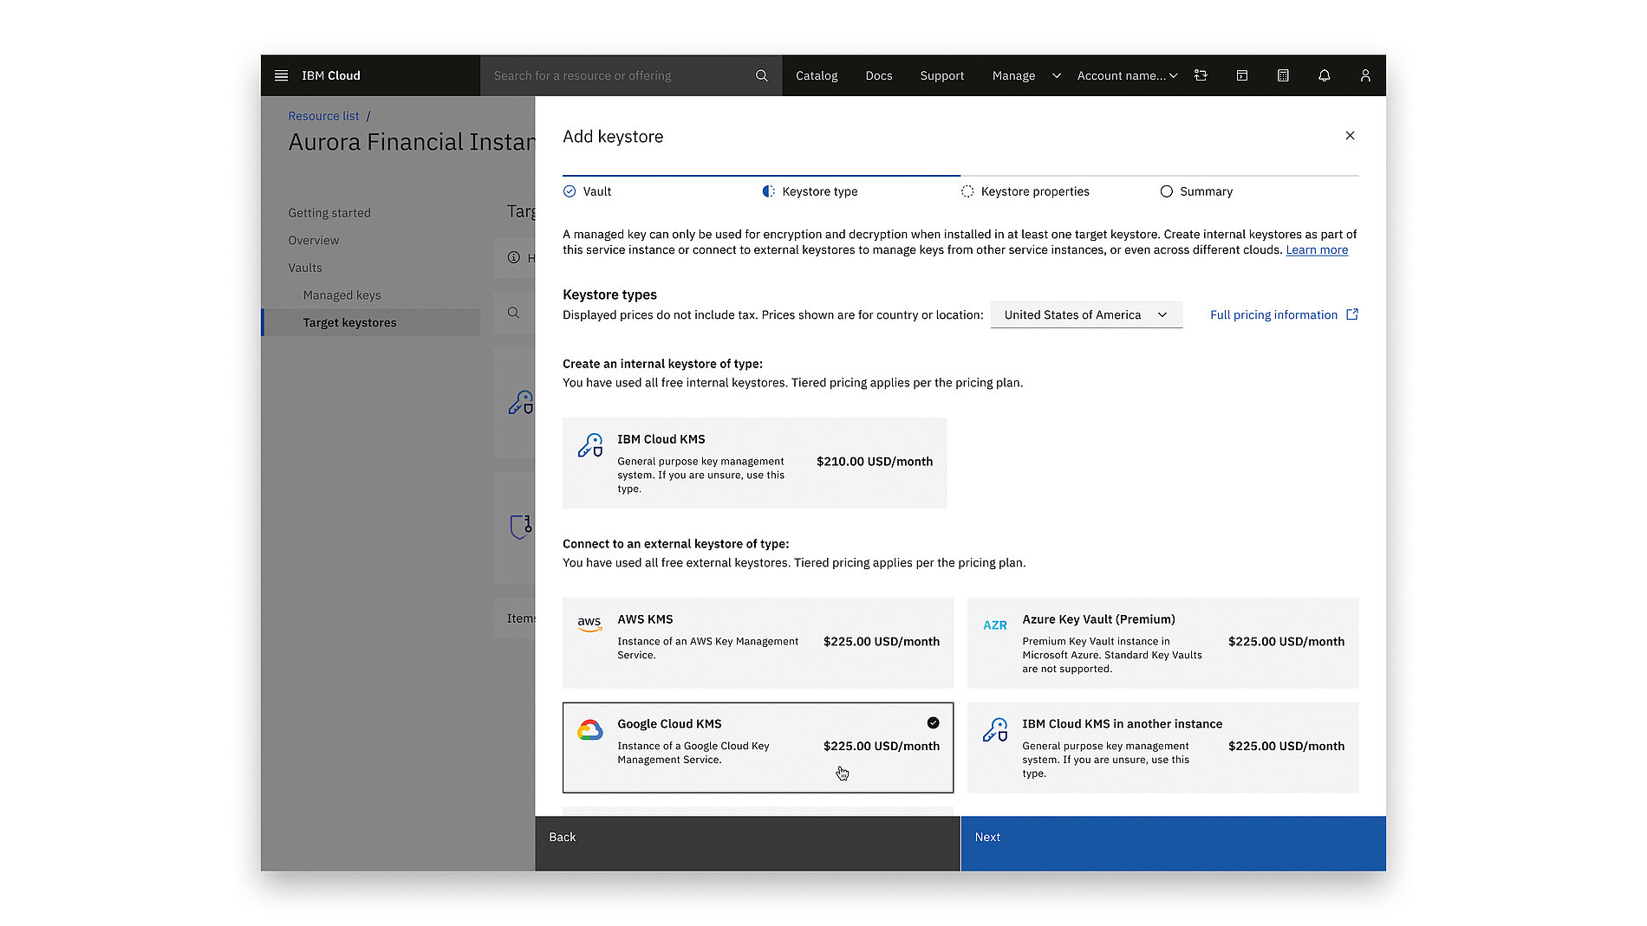1647x926 pixels.
Task: Click the shield key icon in background page
Action: 521,527
